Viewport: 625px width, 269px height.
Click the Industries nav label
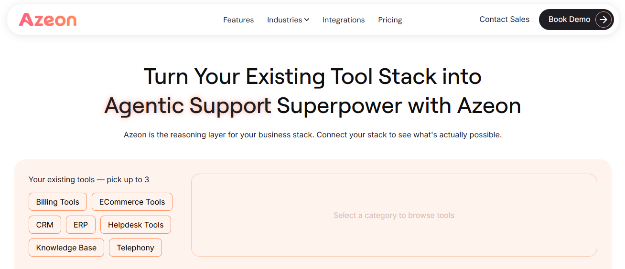pyautogui.click(x=284, y=20)
